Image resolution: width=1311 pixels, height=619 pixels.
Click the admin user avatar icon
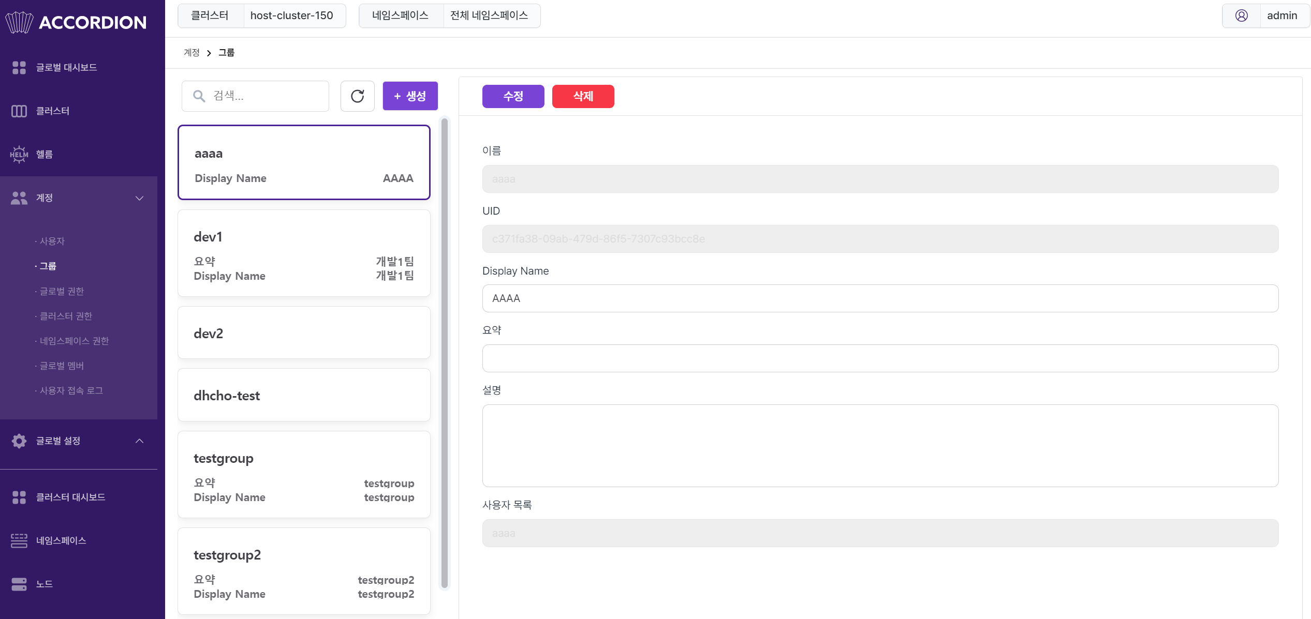1242,16
